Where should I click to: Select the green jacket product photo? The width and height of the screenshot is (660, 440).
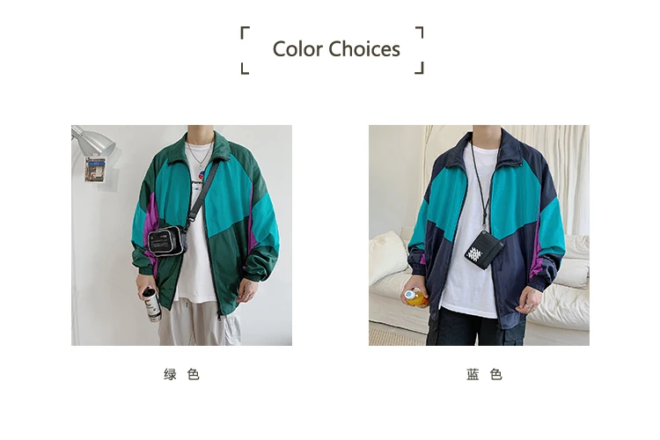click(181, 235)
